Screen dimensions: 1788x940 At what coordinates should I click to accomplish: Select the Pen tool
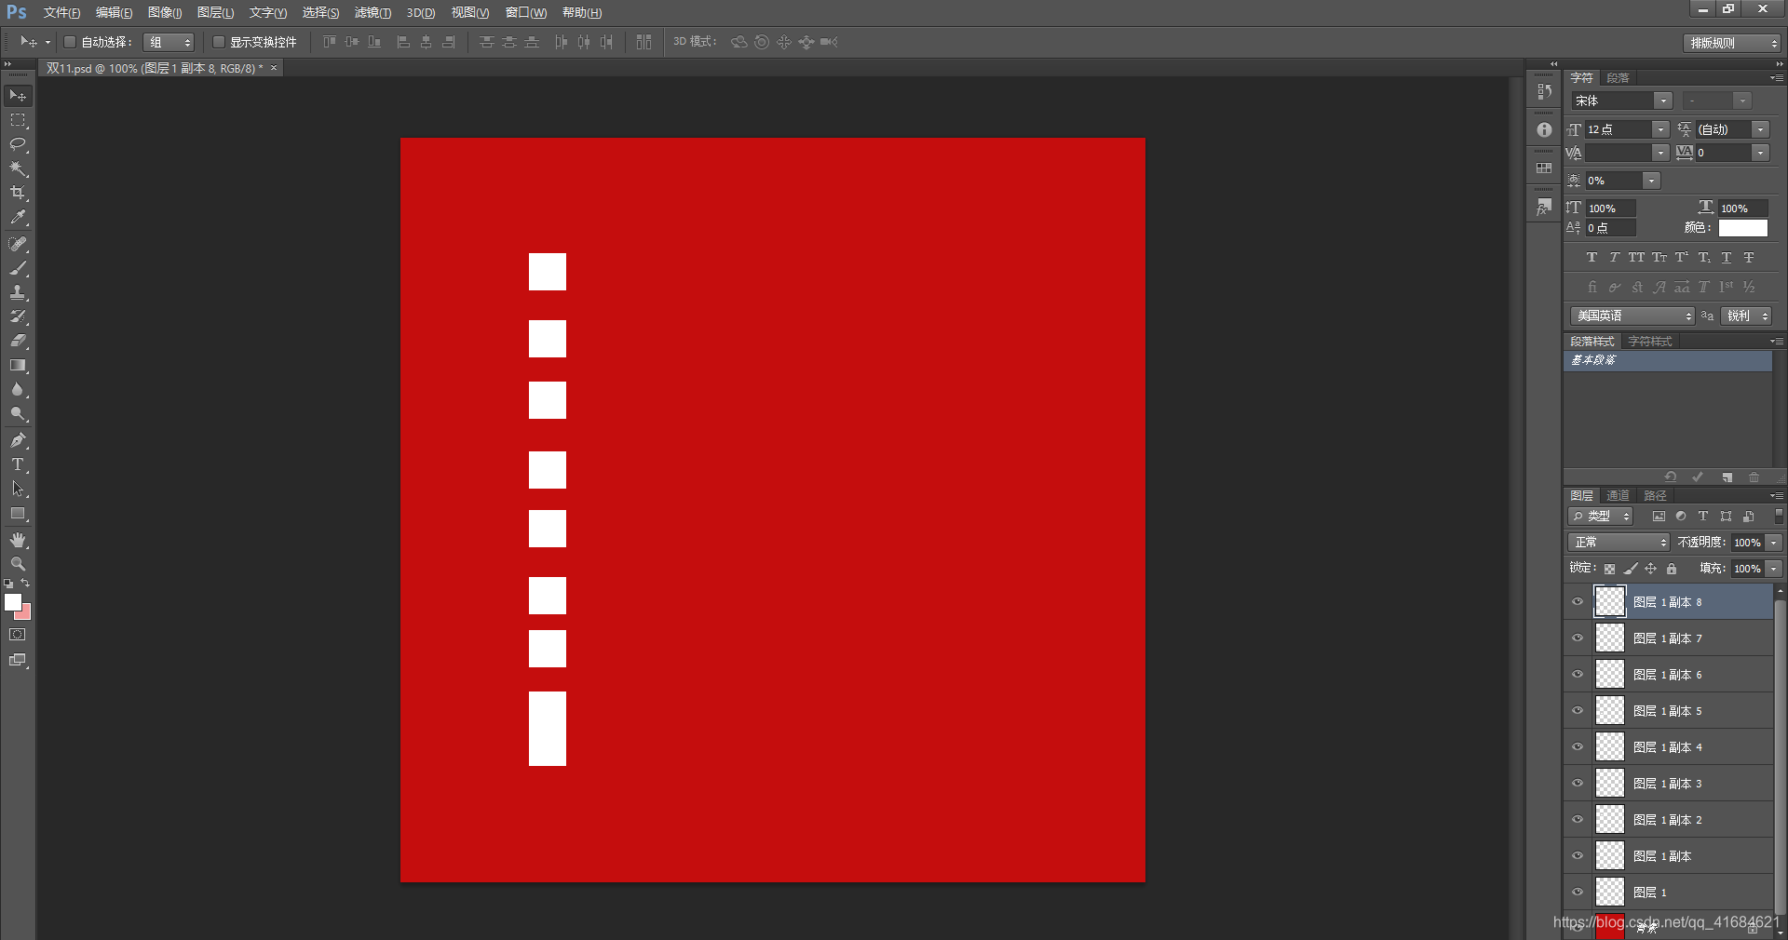pyautogui.click(x=18, y=440)
